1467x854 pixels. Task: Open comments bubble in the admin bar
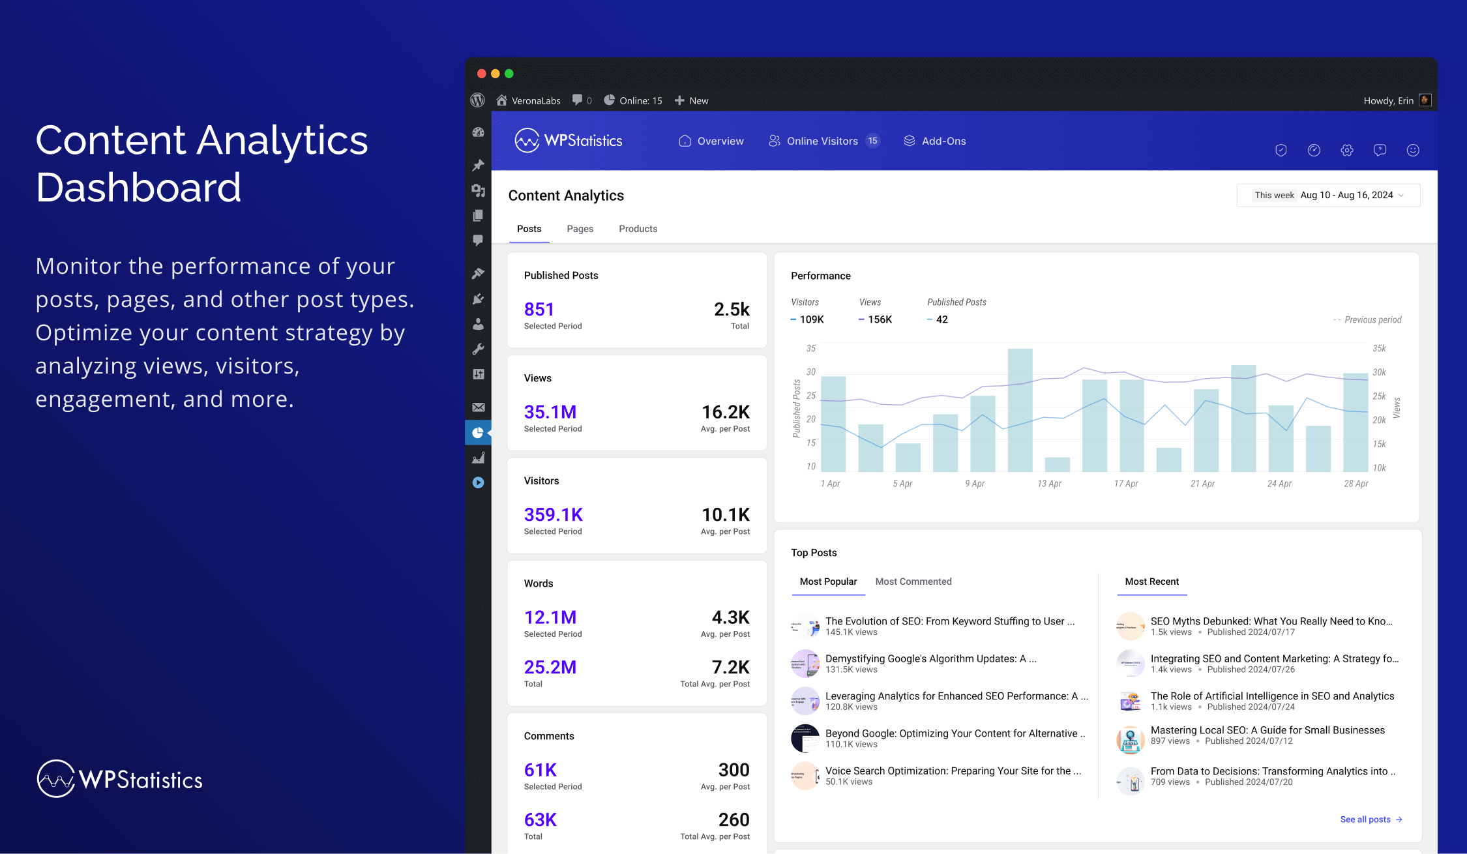[x=578, y=100]
